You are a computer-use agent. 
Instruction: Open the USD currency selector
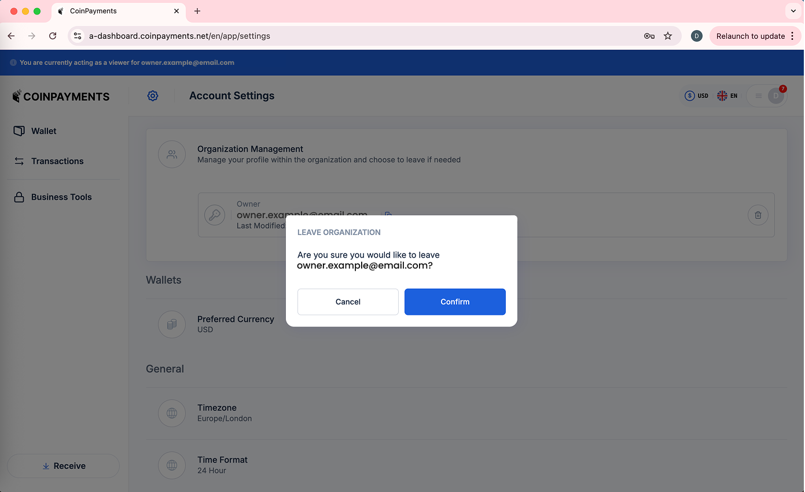696,96
